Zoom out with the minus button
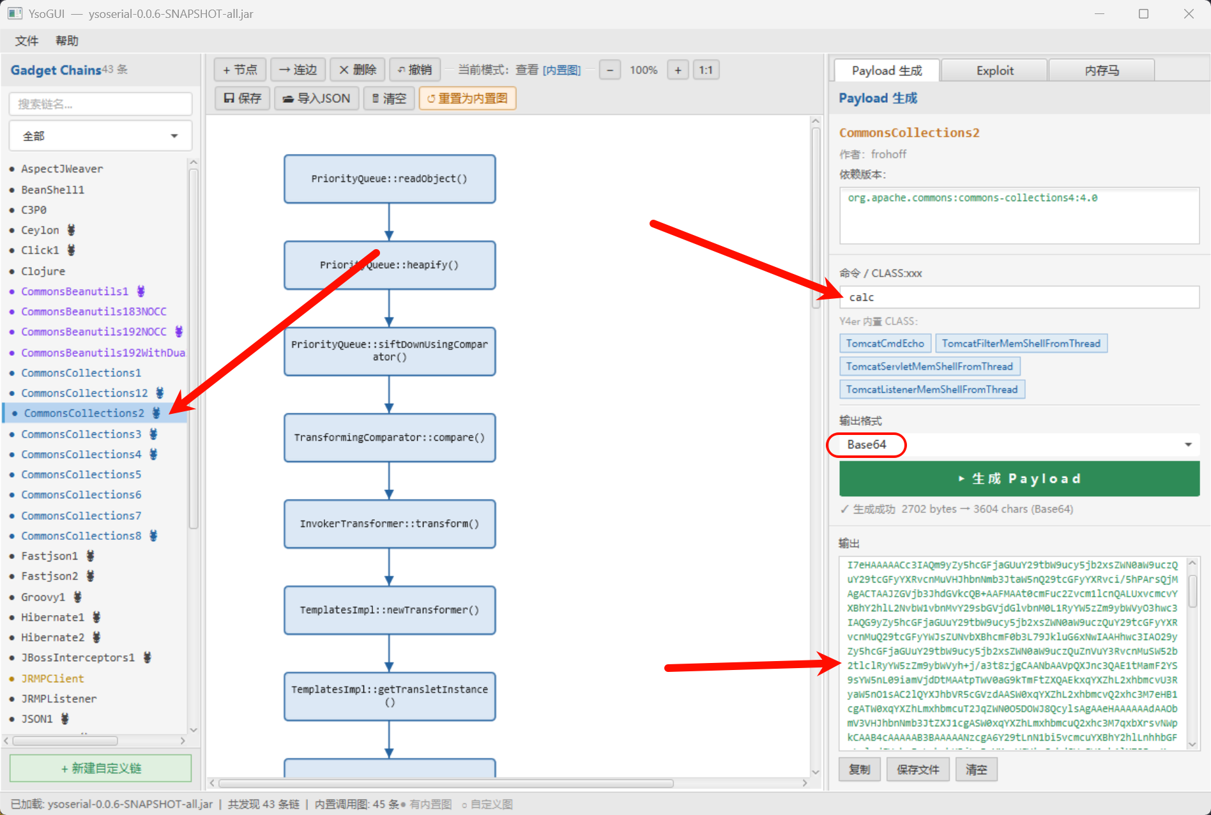Image resolution: width=1211 pixels, height=815 pixels. [610, 70]
